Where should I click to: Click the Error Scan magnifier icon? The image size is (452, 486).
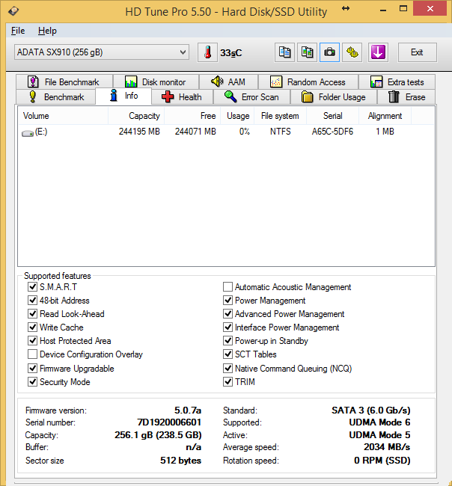230,96
